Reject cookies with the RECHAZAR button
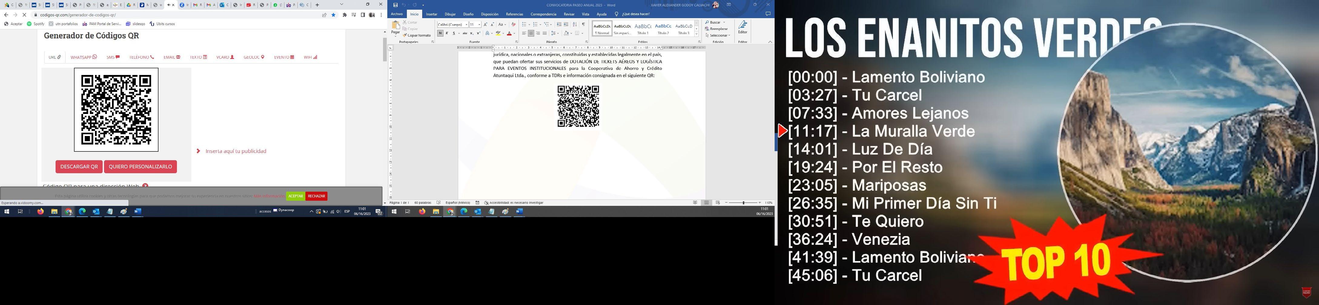The height and width of the screenshot is (305, 1319). [316, 196]
